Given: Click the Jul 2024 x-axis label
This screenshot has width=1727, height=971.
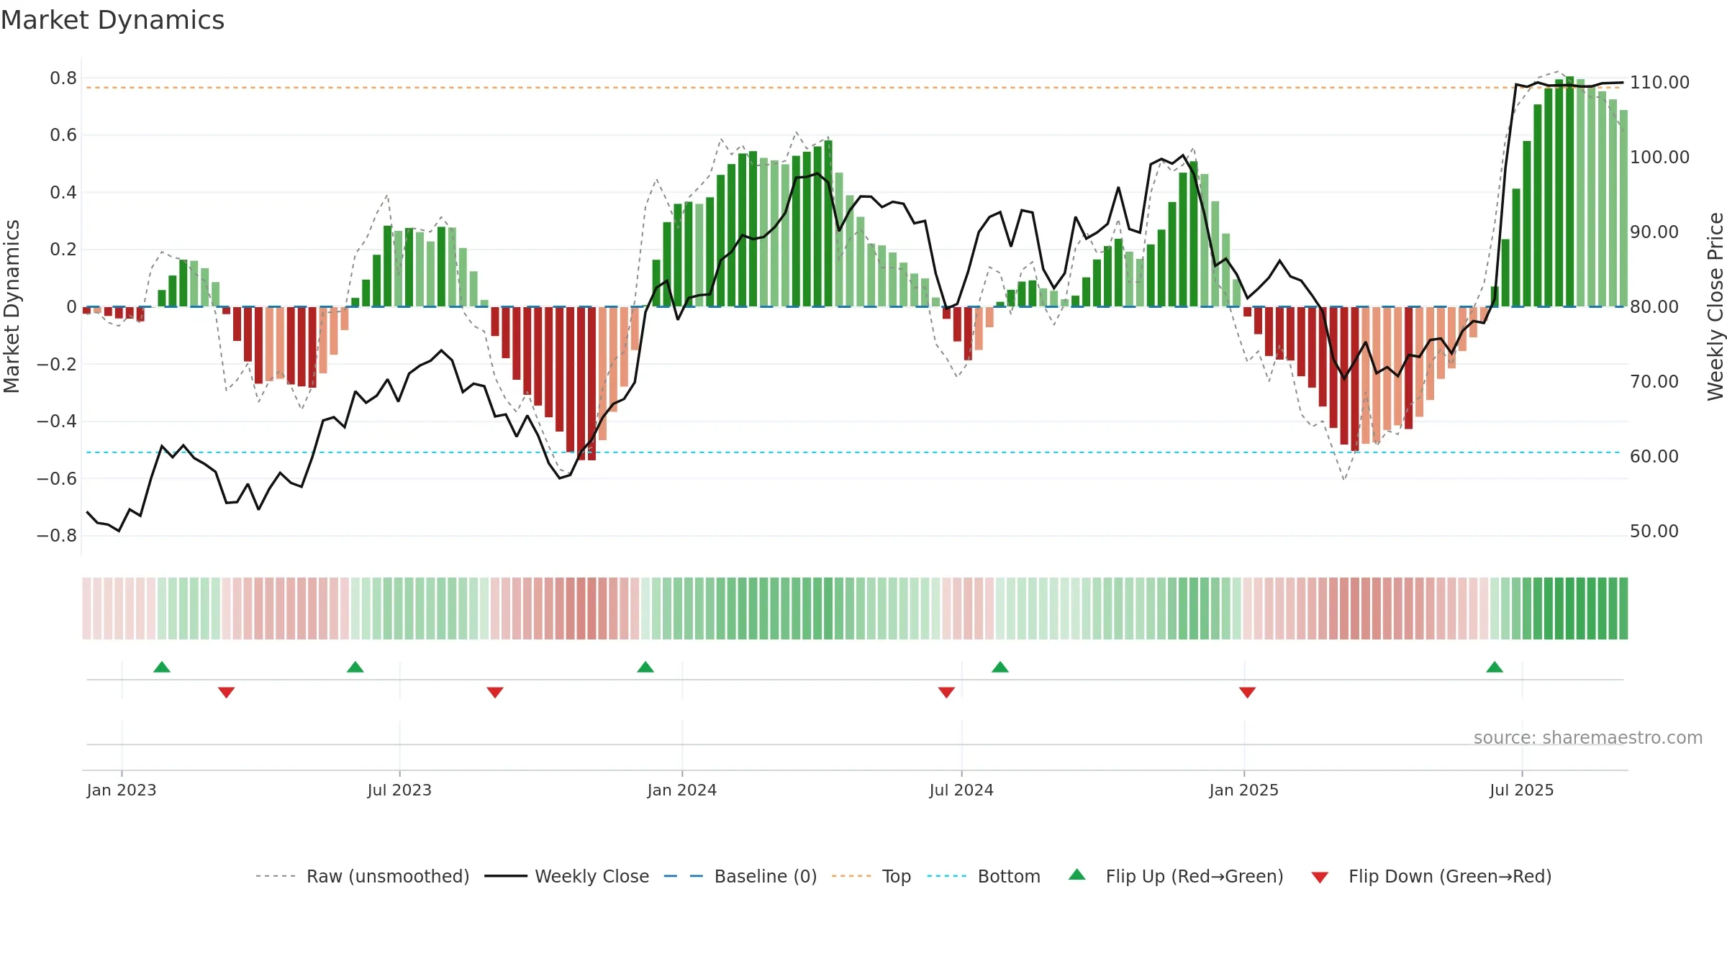Looking at the screenshot, I should [961, 790].
